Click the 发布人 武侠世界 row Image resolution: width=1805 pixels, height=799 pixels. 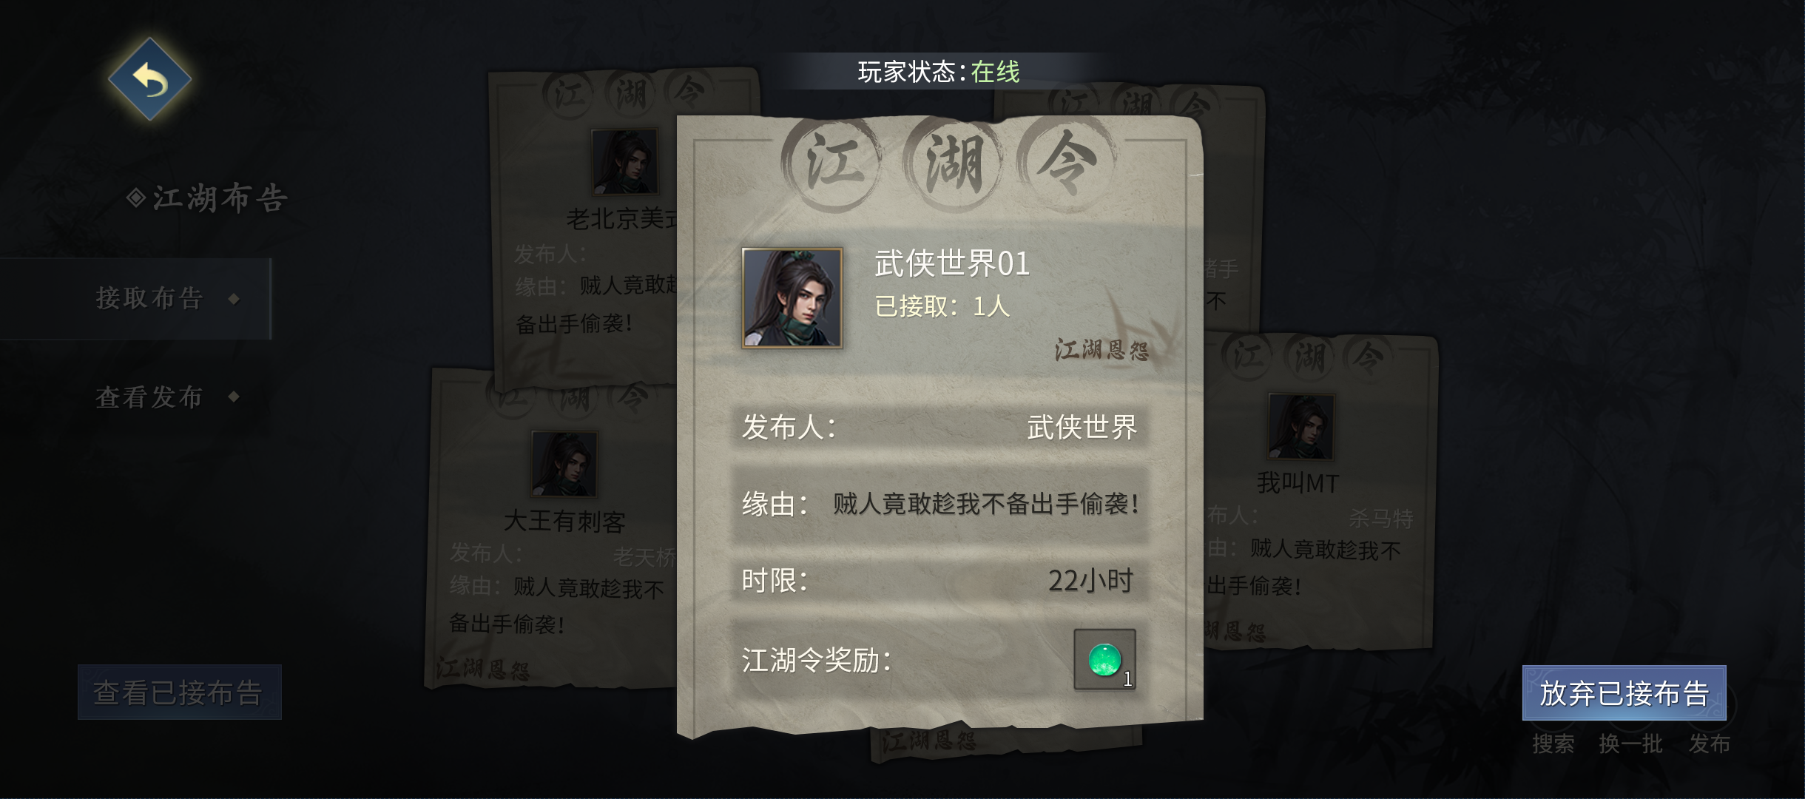click(939, 427)
